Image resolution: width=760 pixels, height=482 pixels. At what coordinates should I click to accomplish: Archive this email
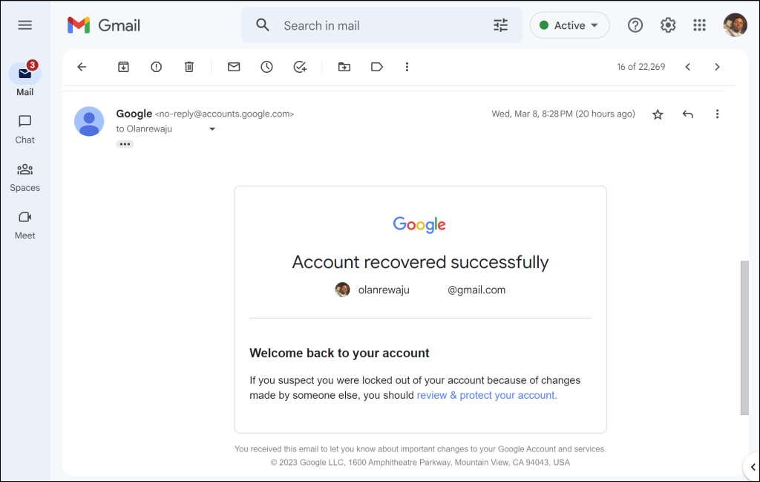[x=123, y=67]
